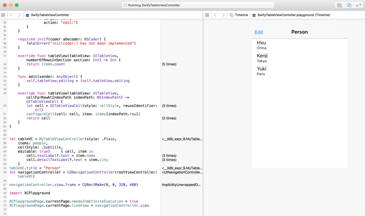Click the (3 times) result on line 62

point(169,160)
